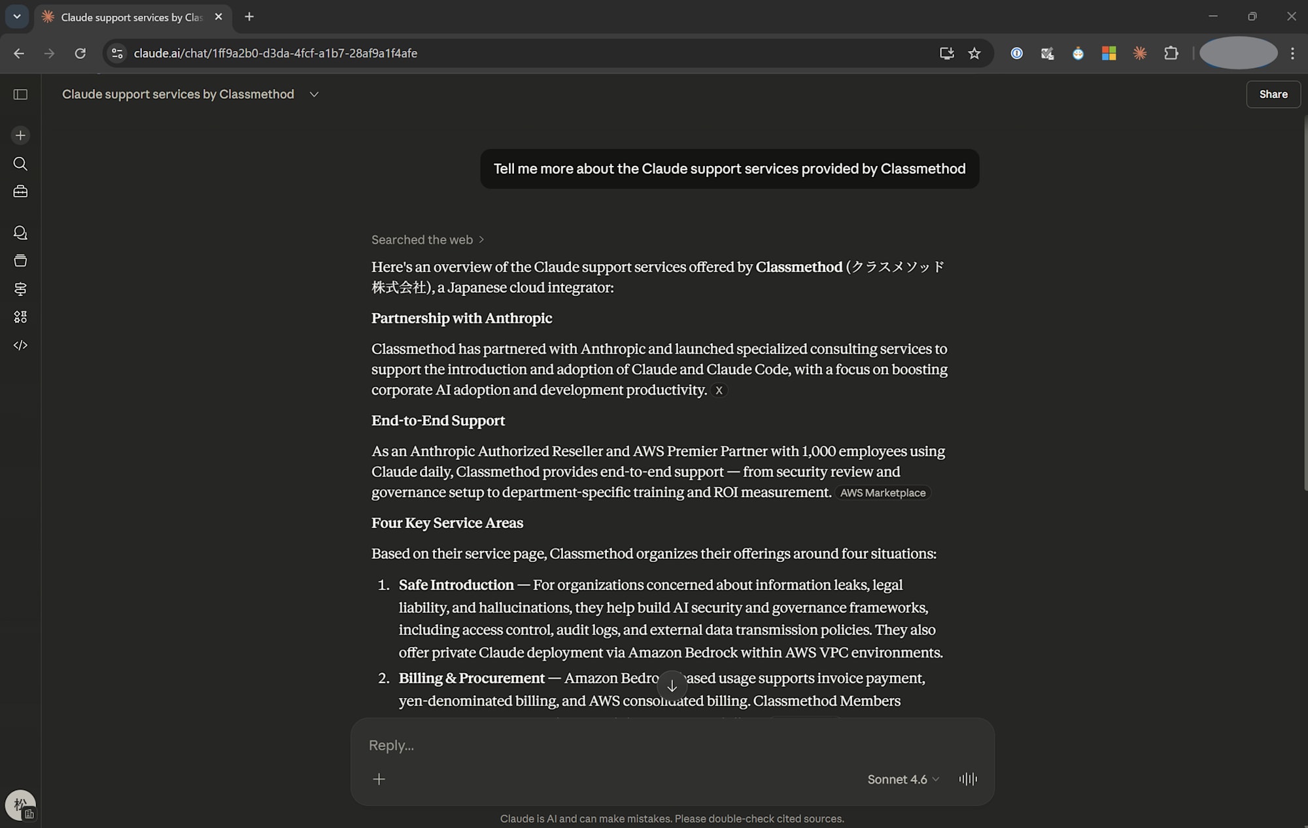Expand the Searched the web details

tap(428, 240)
